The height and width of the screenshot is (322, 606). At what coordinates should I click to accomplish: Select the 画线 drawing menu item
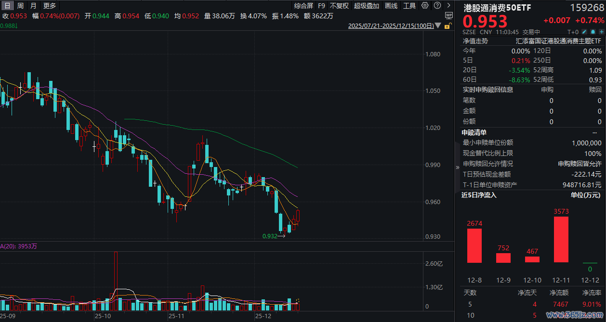pyautogui.click(x=391, y=6)
